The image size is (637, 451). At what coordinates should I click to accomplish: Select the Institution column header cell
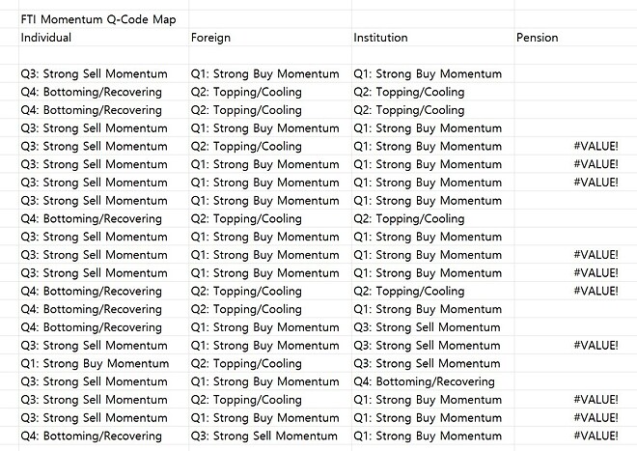click(x=380, y=38)
